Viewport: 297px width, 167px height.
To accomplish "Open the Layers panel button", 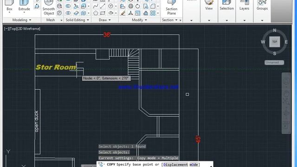I will [244, 5].
